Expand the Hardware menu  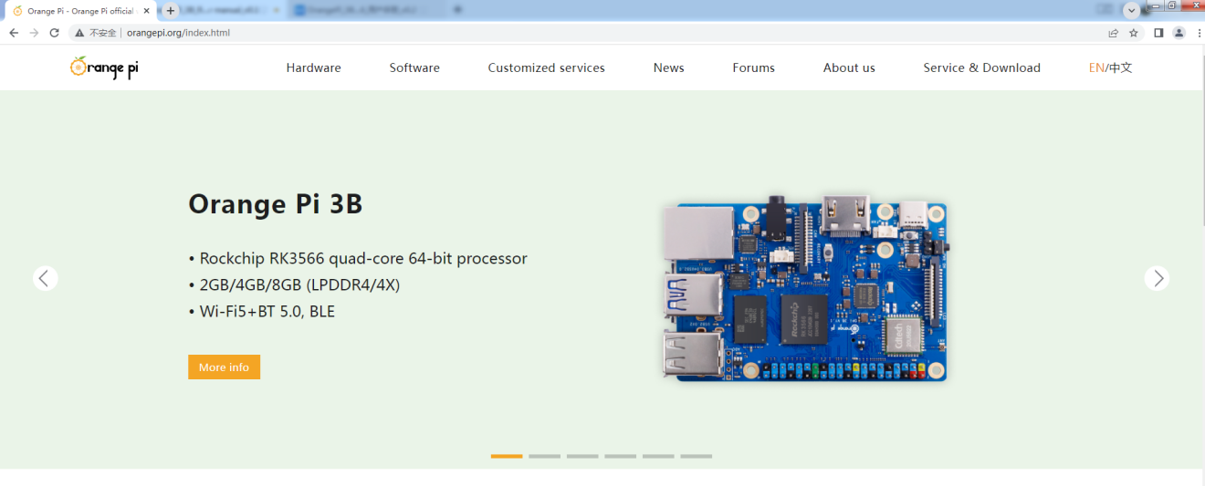tap(313, 67)
